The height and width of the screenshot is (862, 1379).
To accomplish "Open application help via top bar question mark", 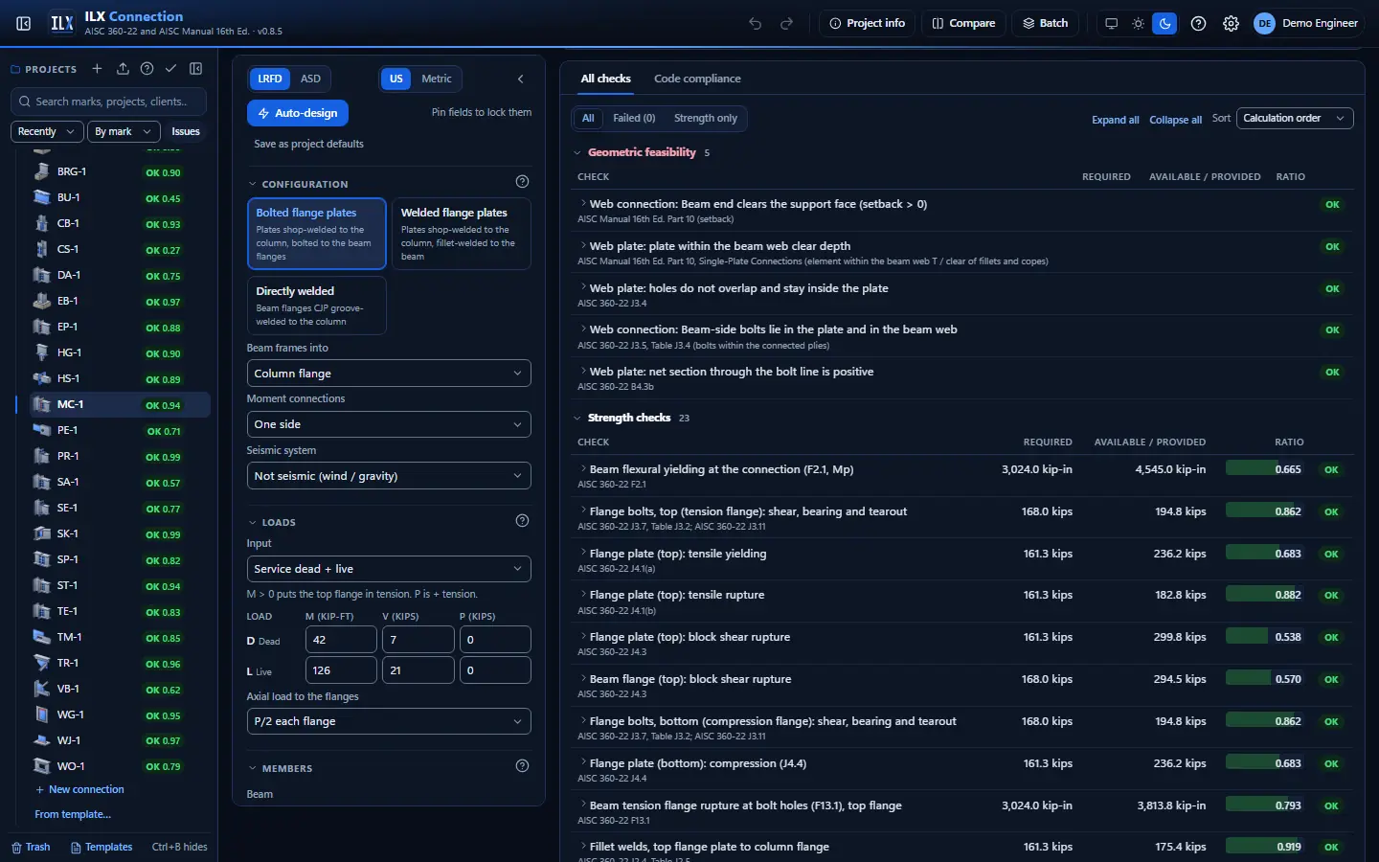I will tap(1198, 23).
